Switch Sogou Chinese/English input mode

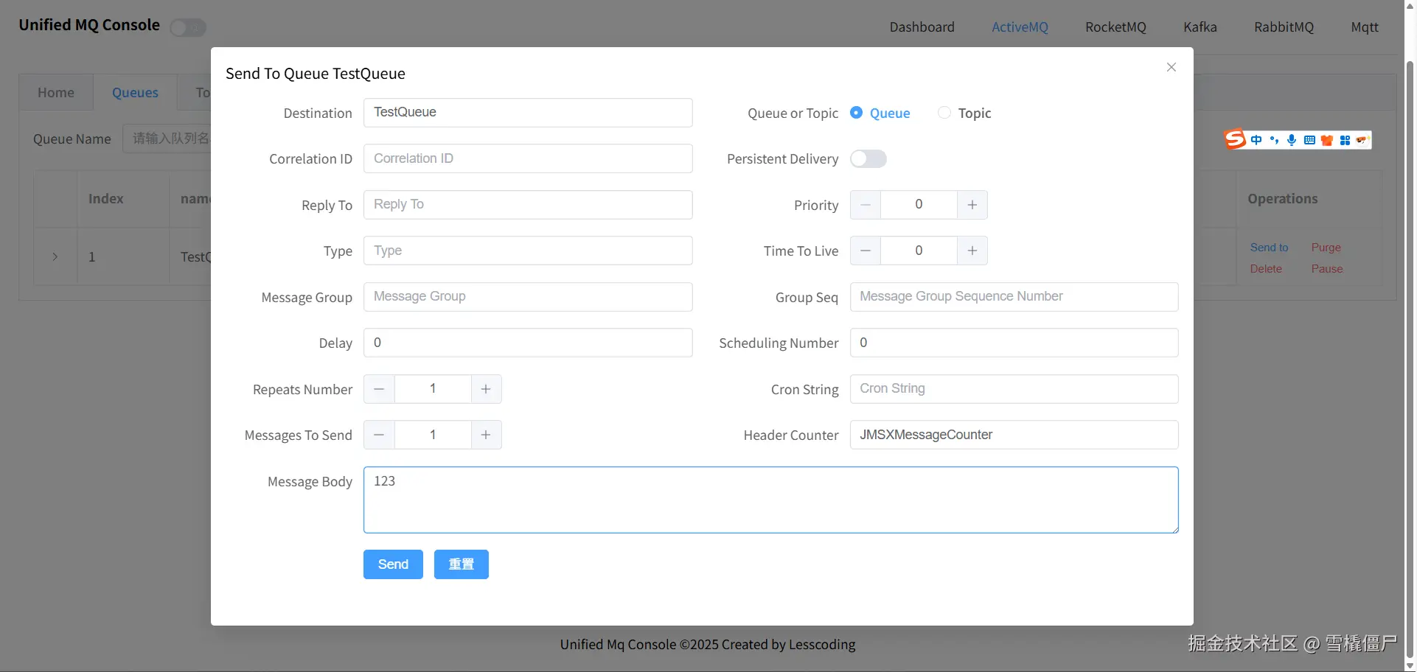tap(1256, 140)
